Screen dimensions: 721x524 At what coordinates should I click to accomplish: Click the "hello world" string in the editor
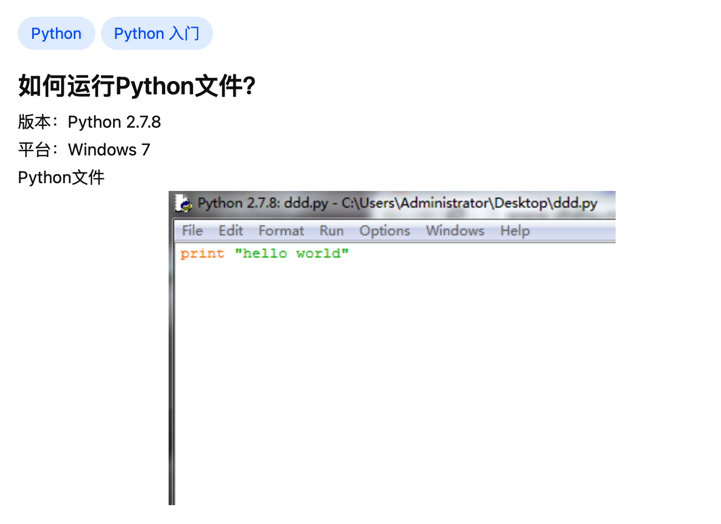(x=292, y=254)
